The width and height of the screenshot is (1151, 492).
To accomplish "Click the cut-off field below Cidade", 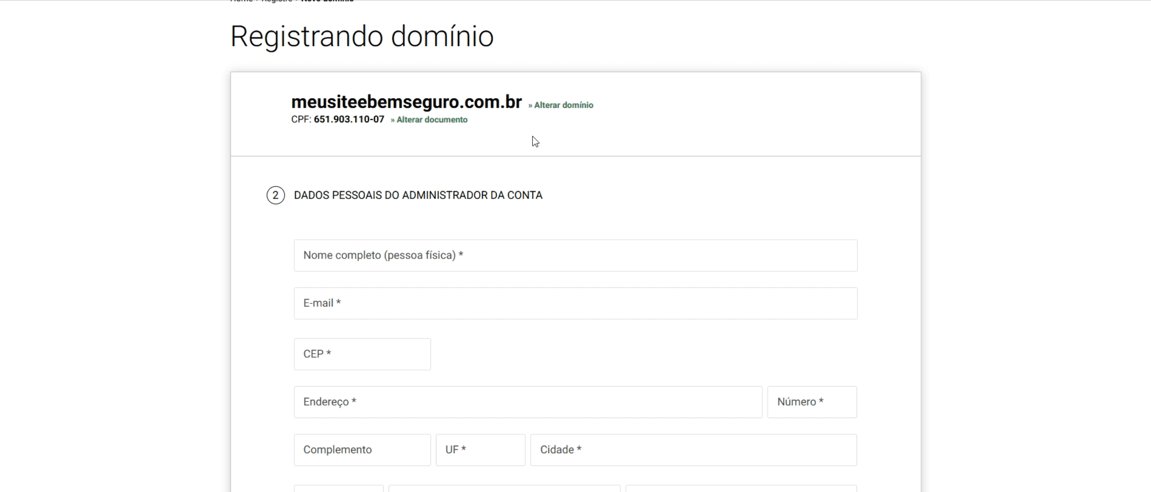I will pyautogui.click(x=741, y=488).
